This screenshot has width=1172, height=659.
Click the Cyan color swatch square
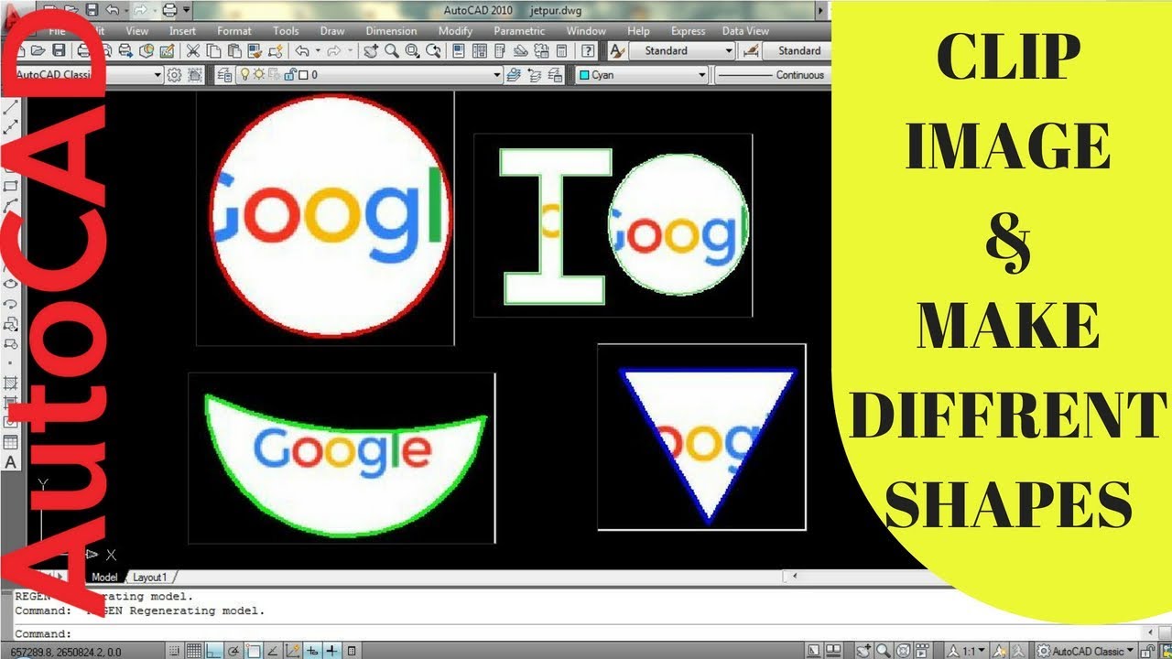(584, 75)
